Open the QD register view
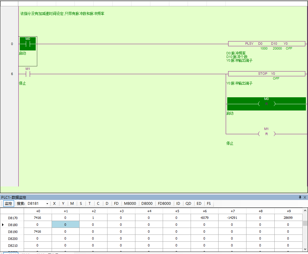This screenshot has width=308, height=254. pos(188,204)
